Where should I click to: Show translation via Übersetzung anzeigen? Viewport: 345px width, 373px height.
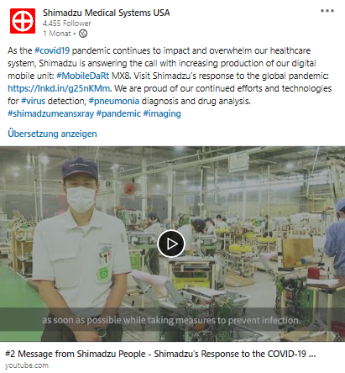coord(52,134)
